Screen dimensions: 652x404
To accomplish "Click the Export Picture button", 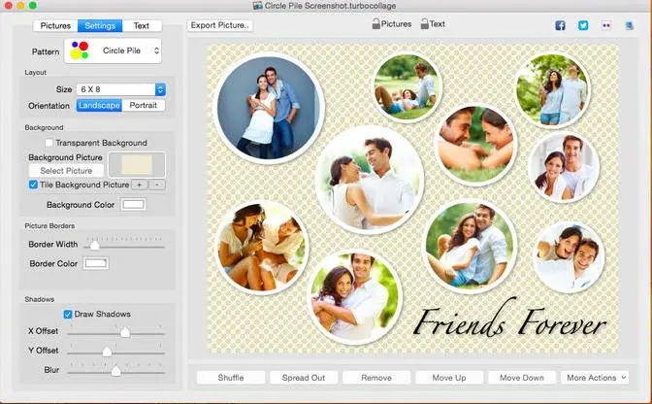I will click(220, 25).
